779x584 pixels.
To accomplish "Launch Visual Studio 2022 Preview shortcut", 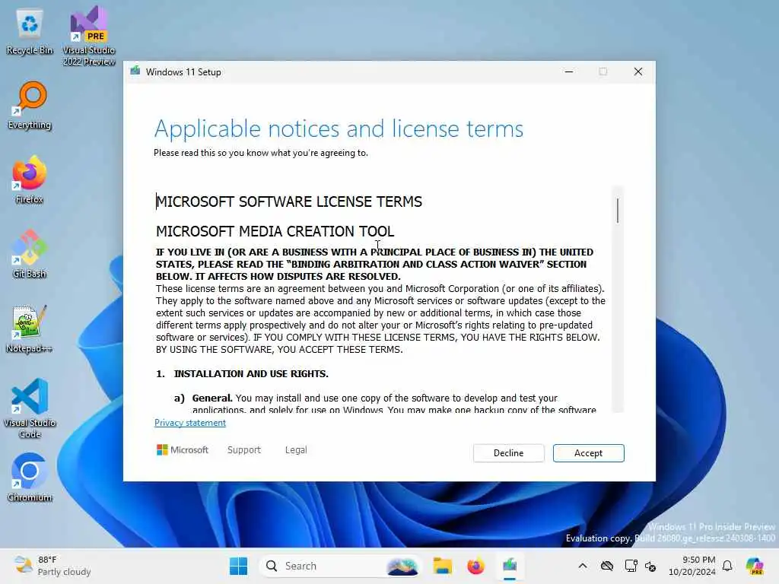I will (89, 36).
